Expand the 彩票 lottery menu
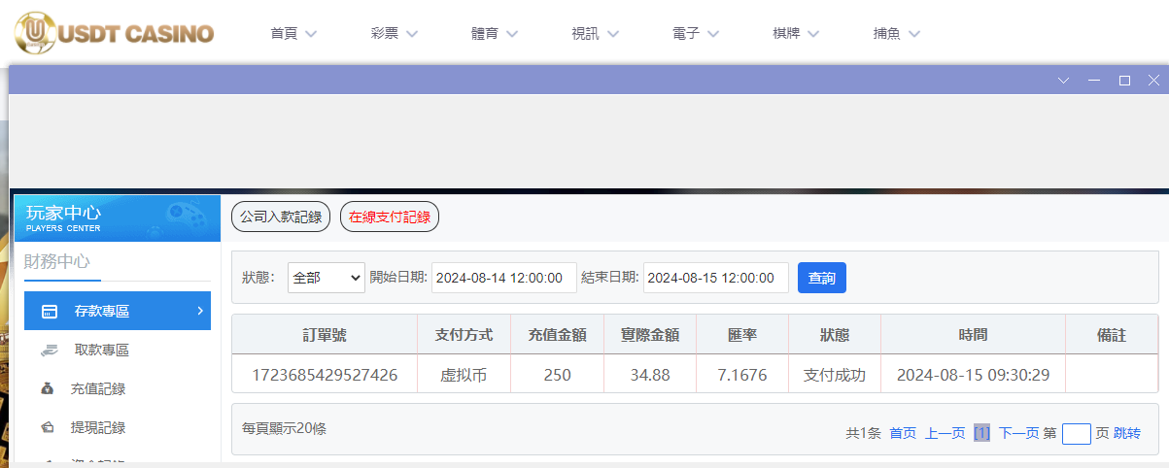Screen dimensions: 1169x468 pyautogui.click(x=394, y=34)
